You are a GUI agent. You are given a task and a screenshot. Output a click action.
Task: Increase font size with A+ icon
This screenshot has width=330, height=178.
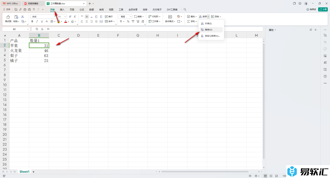70,16
